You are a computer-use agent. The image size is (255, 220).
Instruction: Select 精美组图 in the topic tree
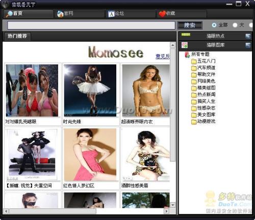pyautogui.click(x=206, y=88)
